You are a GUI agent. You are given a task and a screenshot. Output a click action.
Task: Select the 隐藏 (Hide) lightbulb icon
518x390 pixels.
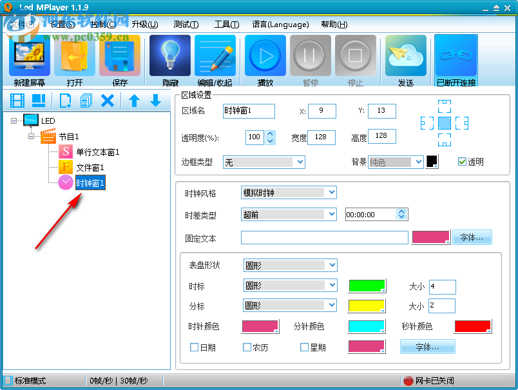[x=169, y=55]
